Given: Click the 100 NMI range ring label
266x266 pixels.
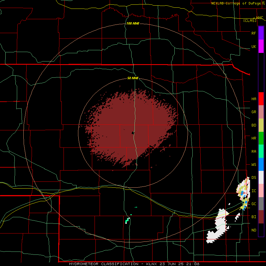Looking at the screenshot, I should [133, 23].
